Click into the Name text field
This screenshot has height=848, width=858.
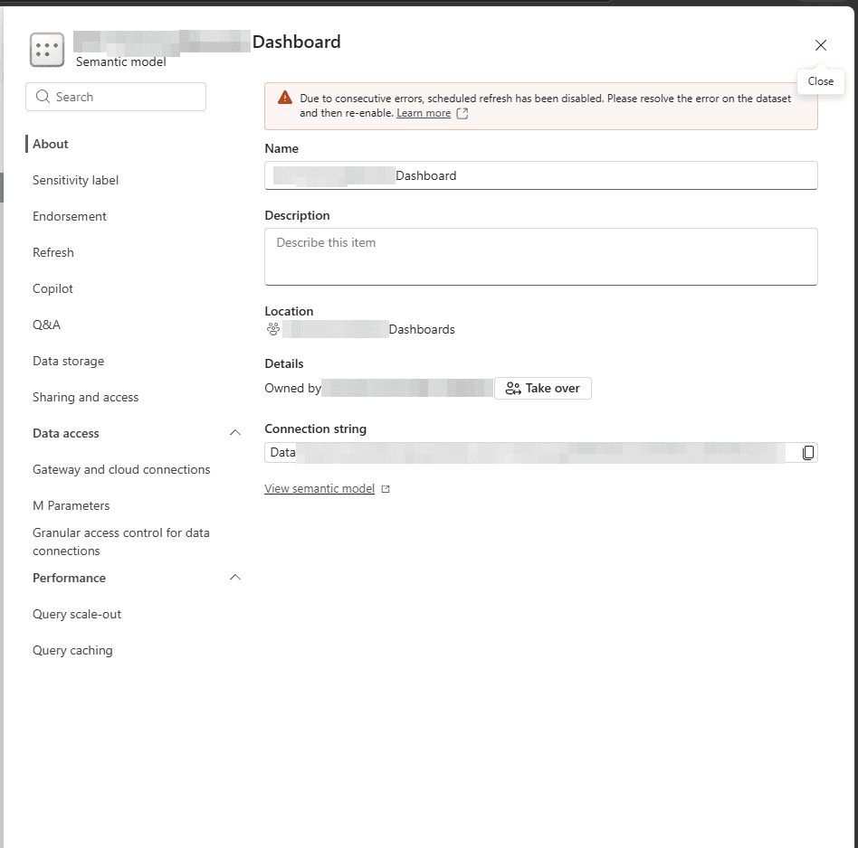[541, 175]
